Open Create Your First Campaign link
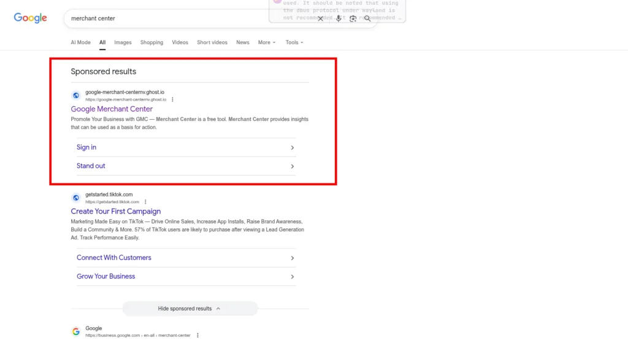 (x=116, y=211)
